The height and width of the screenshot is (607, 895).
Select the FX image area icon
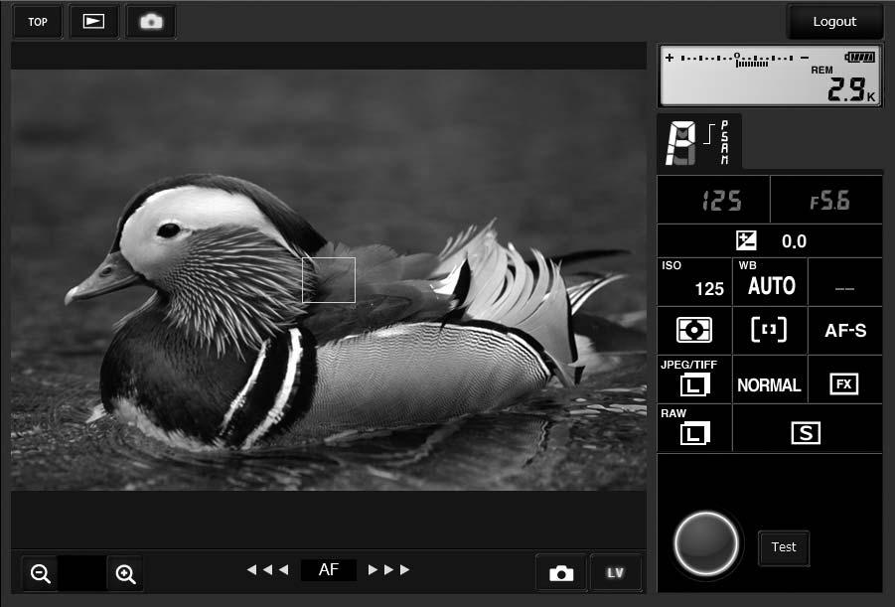844,383
